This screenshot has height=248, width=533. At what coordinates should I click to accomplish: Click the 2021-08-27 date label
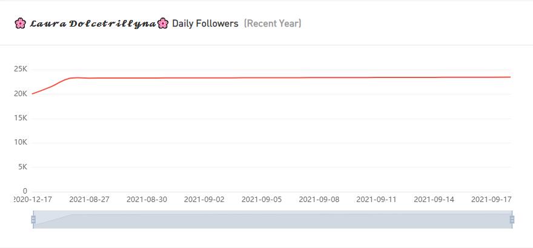coord(89,199)
